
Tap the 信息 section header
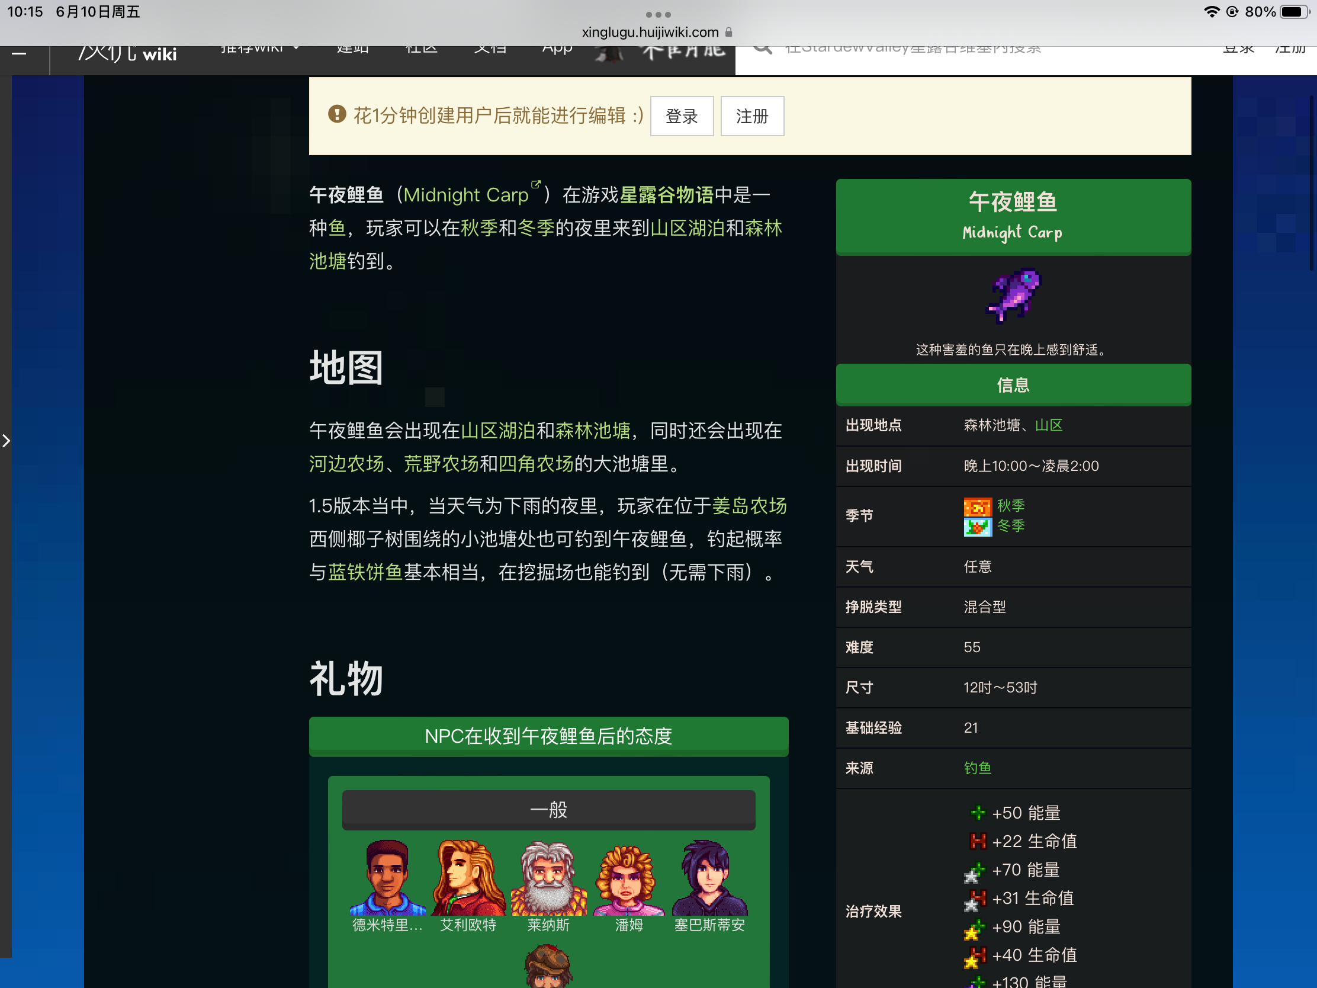click(x=1013, y=386)
